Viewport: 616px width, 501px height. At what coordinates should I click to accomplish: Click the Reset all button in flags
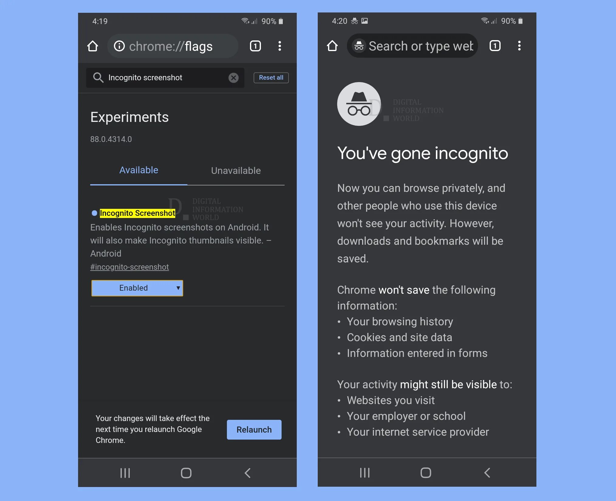(x=271, y=78)
